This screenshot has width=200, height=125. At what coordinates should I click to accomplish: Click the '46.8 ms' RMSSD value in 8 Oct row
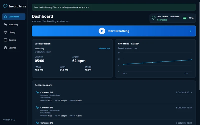78,116
